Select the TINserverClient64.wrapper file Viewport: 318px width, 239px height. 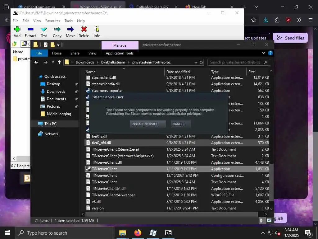(113, 195)
